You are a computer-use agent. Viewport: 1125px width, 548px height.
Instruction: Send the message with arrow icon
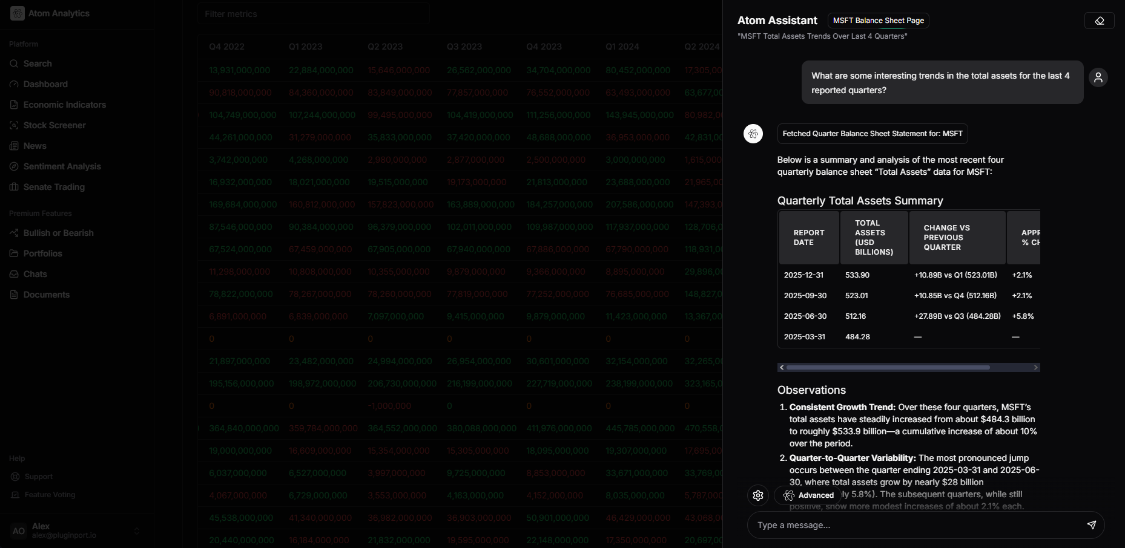[1091, 525]
